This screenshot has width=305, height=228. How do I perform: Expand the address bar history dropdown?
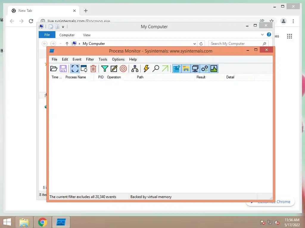194,44
